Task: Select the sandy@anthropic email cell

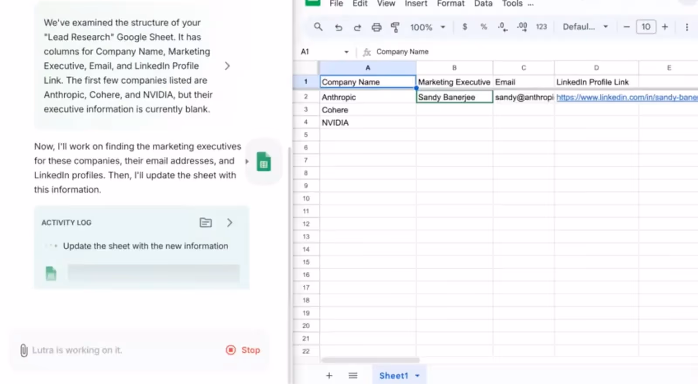Action: [523, 97]
